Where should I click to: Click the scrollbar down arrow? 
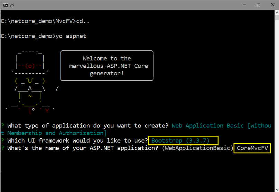(277, 190)
